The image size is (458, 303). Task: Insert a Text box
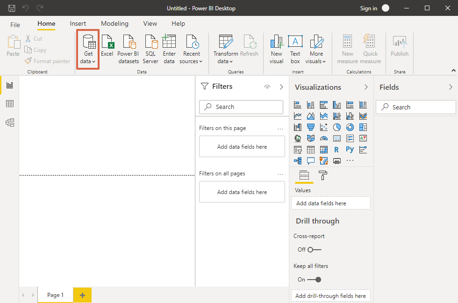pos(295,43)
